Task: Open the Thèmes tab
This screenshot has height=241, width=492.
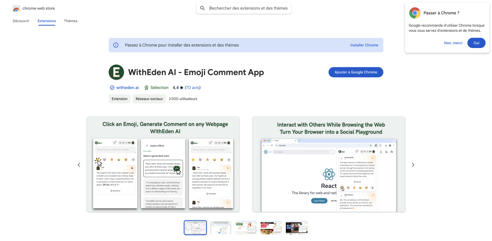Action: tap(71, 21)
